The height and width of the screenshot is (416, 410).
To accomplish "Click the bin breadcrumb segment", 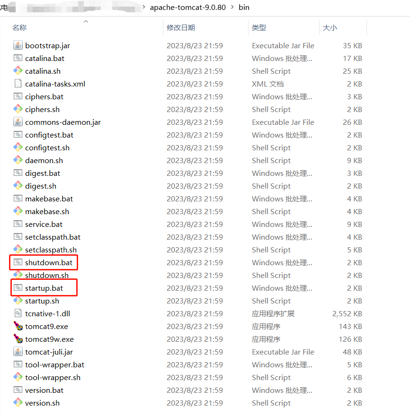I will pyautogui.click(x=244, y=7).
